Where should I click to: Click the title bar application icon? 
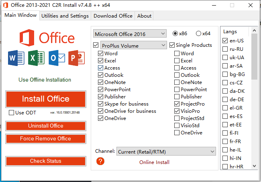pos(5,5)
